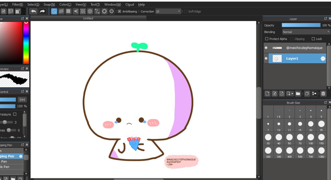The width and height of the screenshot is (331, 180).
Task: Turn off snap with the blue icon
Action: (54, 11)
